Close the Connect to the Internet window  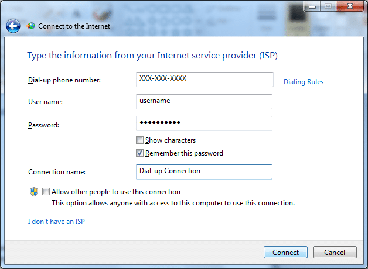350,6
